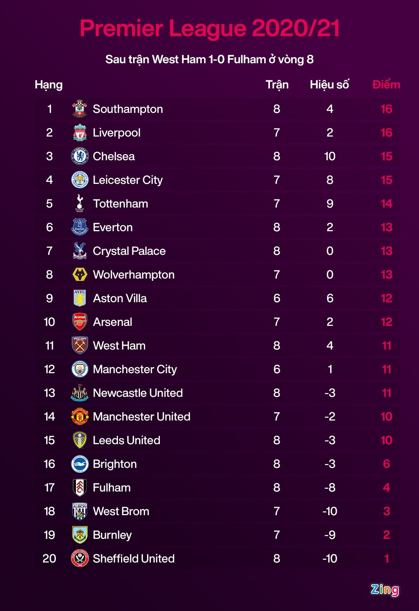
Task: Click the Leicester City team name
Action: pos(128,180)
